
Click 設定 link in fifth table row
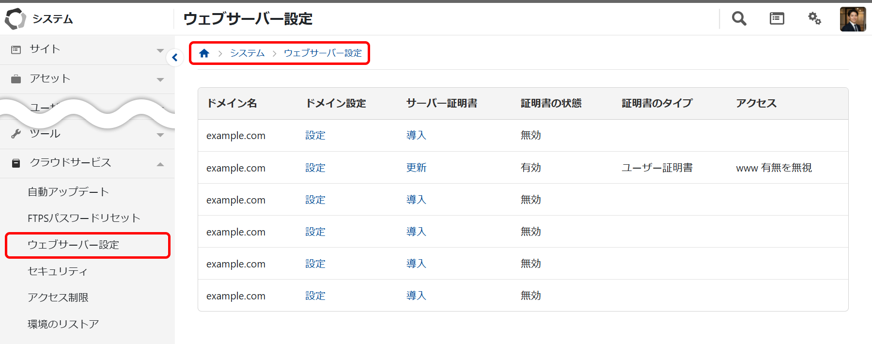coord(315,264)
